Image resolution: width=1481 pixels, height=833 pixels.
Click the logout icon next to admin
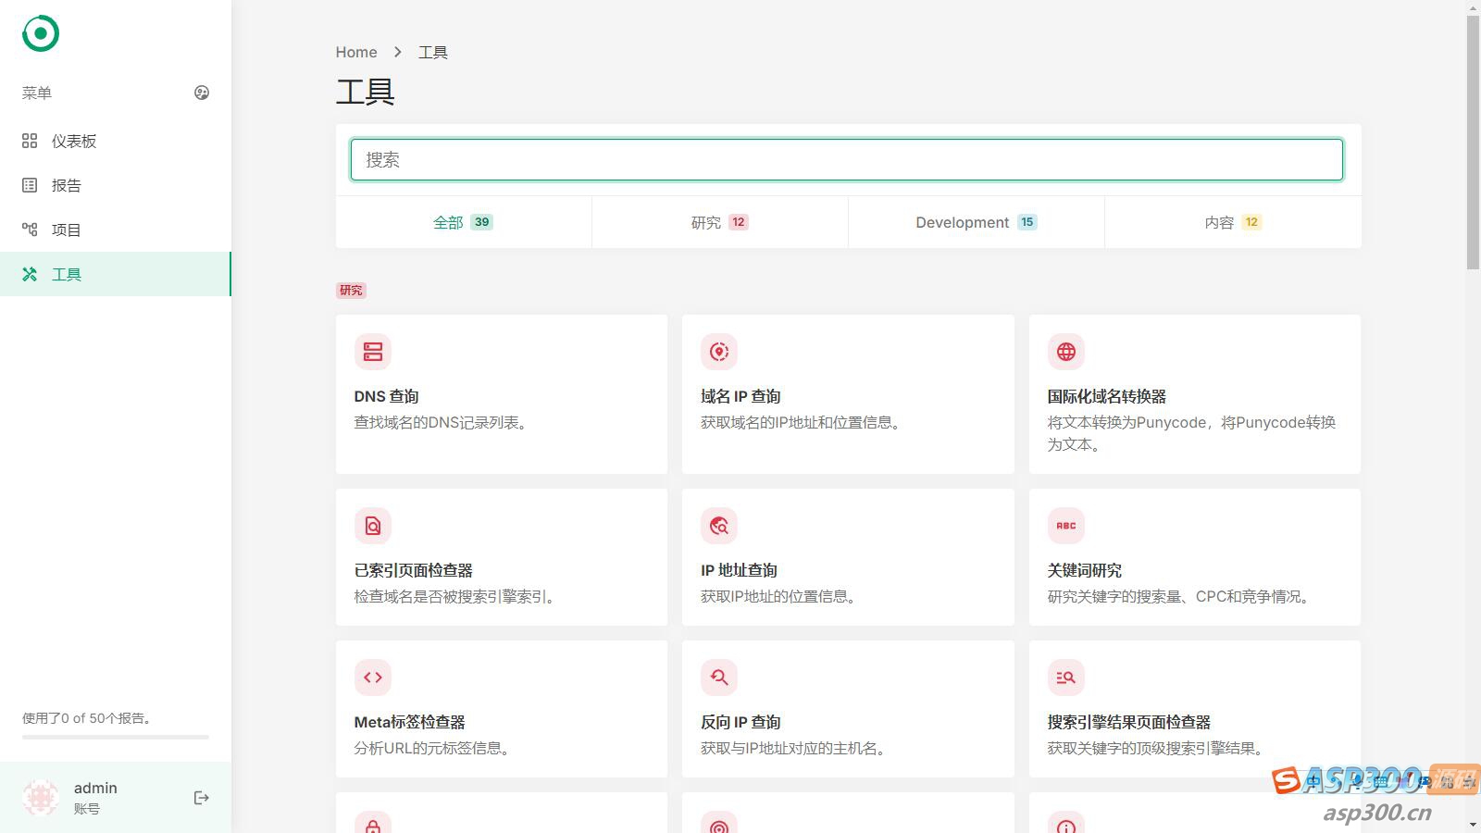(x=202, y=798)
